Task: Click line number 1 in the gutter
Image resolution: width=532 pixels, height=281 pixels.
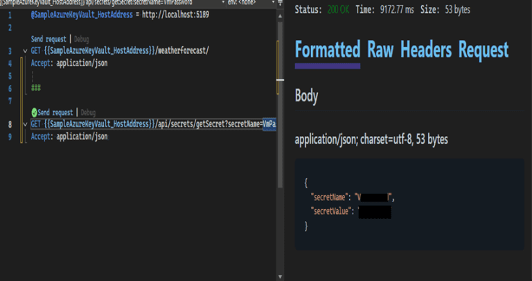Action: coord(10,14)
